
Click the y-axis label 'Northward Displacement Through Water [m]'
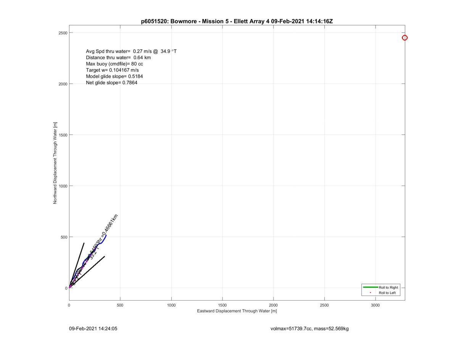pyautogui.click(x=55, y=163)
